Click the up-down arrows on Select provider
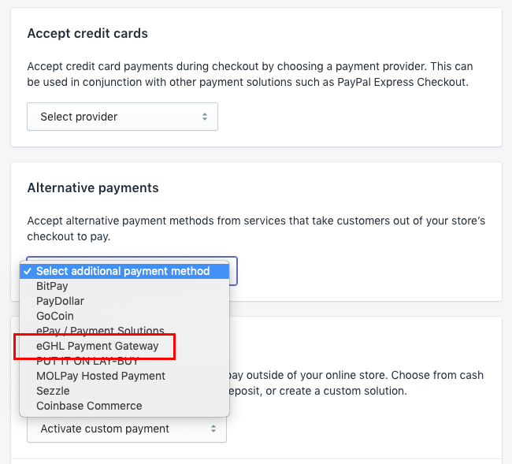Screen dimensions: 512x464 point(205,117)
